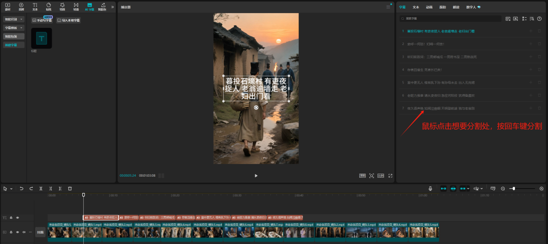The height and width of the screenshot is (244, 548).
Task: Open the transitions tab with bowtie icon
Action: [x=76, y=7]
